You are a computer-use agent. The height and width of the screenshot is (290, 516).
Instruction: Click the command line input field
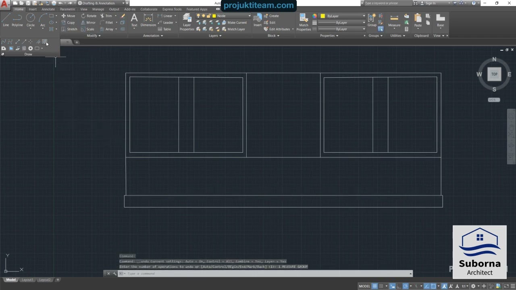tap(266, 273)
